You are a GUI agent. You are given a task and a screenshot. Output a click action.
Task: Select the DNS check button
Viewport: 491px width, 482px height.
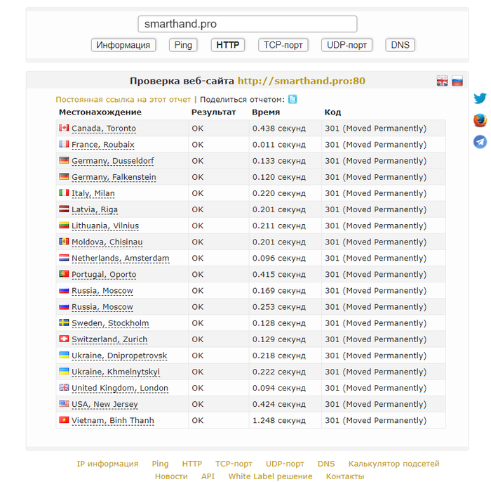tap(401, 45)
